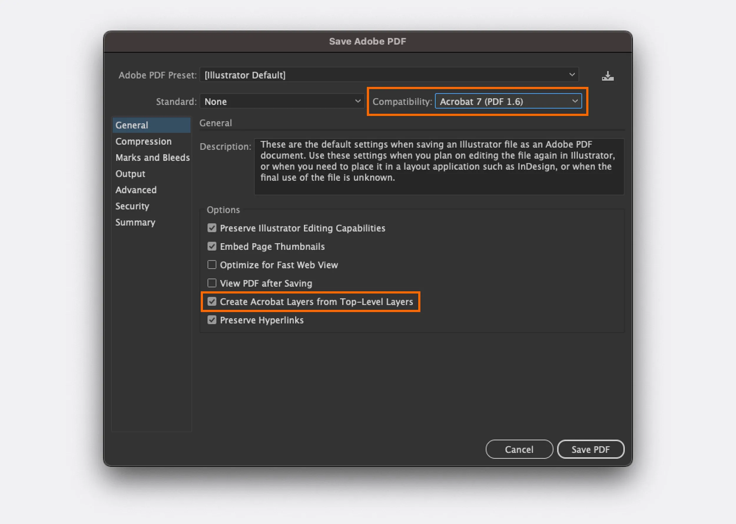736x524 pixels.
Task: Click the save preset download icon
Action: click(608, 76)
